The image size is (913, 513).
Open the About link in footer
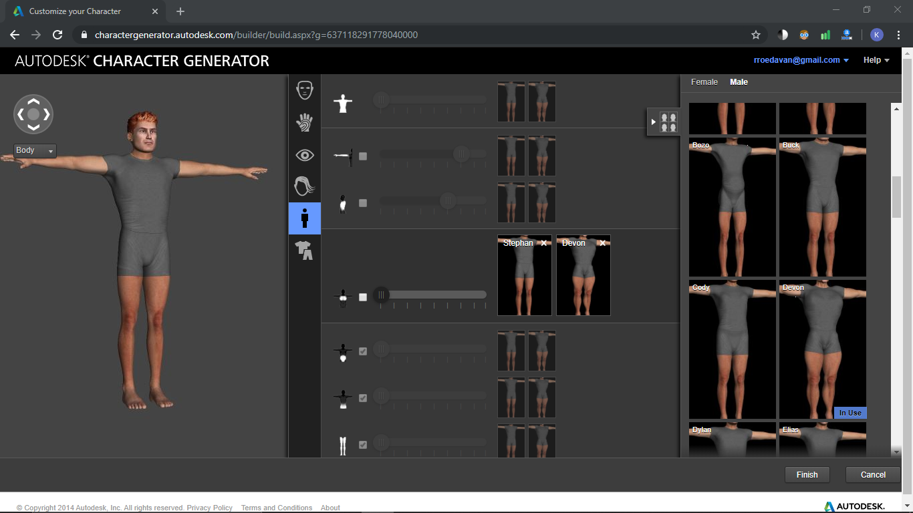(330, 508)
